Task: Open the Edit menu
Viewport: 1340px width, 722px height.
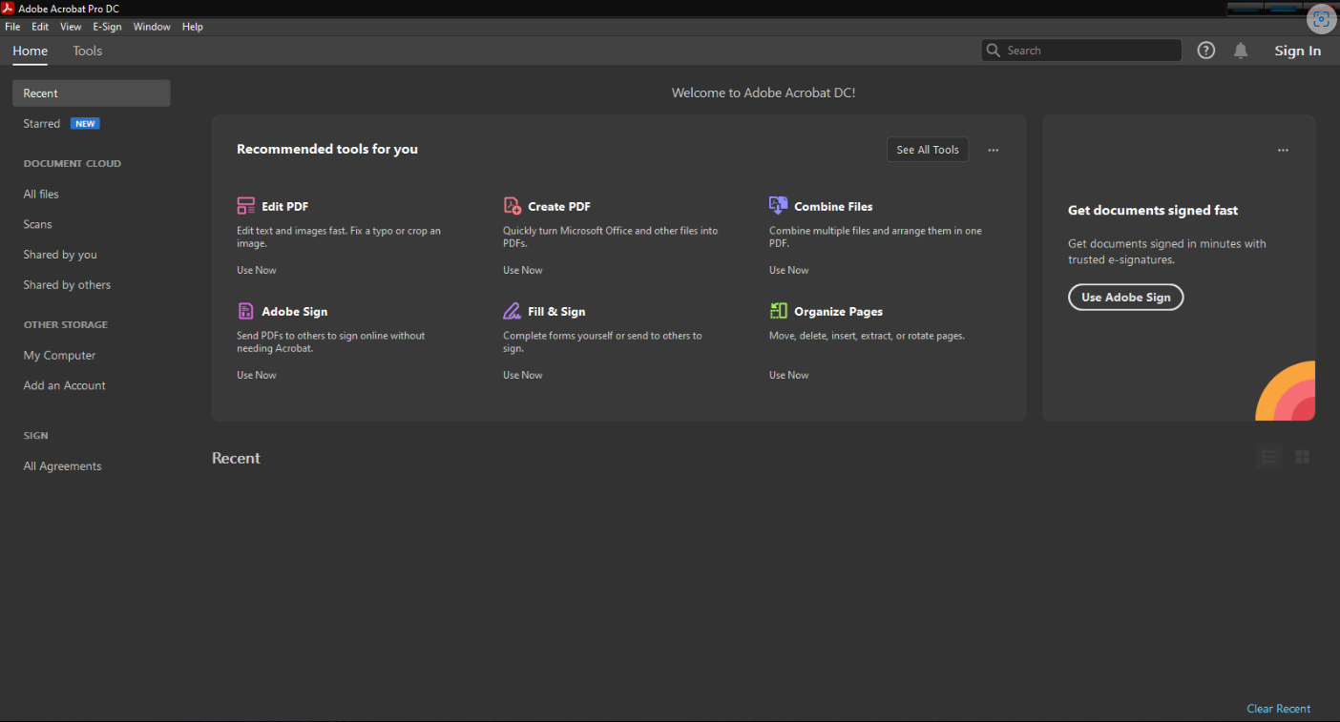Action: (40, 27)
